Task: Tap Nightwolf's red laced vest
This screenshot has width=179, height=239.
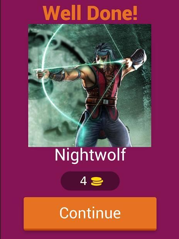Action: point(104,85)
